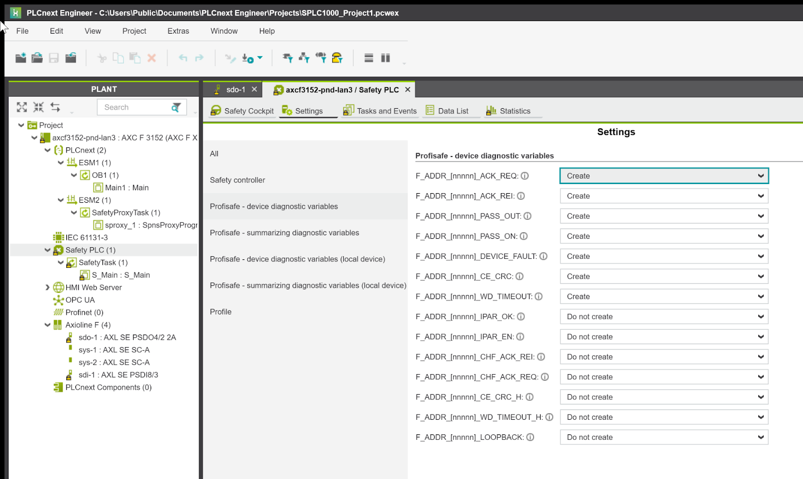Collapse the Project tree node

[x=21, y=125]
